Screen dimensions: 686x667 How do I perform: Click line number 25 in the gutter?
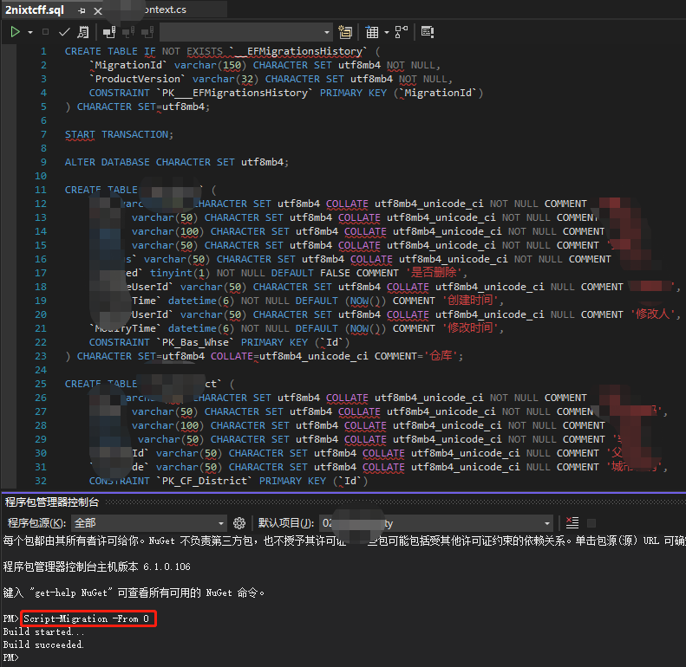click(41, 384)
